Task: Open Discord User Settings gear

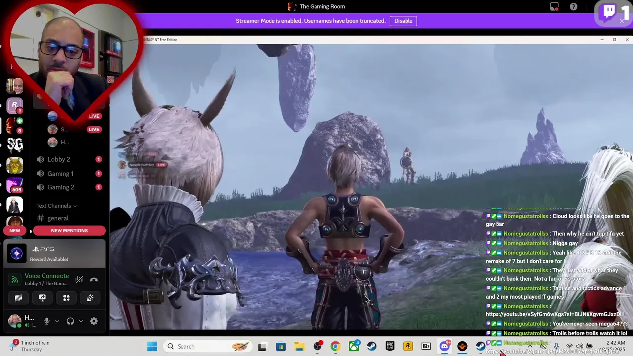Action: point(94,321)
